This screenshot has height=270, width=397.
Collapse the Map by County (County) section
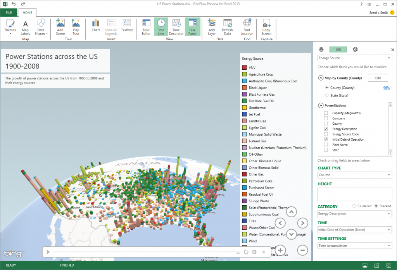(x=321, y=77)
